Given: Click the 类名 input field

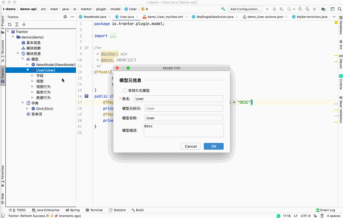Looking at the screenshot, I should click(x=178, y=99).
